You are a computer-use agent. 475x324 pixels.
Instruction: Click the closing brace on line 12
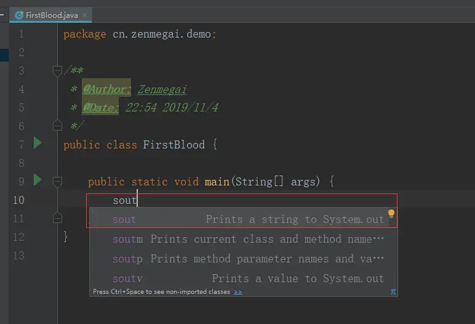coord(65,237)
